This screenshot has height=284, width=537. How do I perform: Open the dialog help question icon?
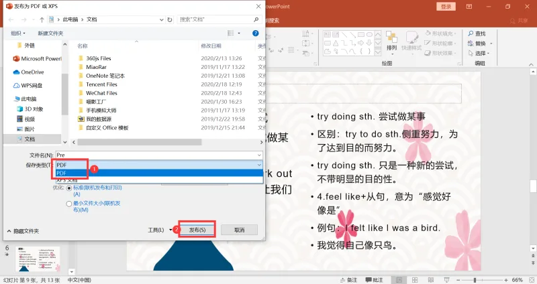pyautogui.click(x=256, y=33)
